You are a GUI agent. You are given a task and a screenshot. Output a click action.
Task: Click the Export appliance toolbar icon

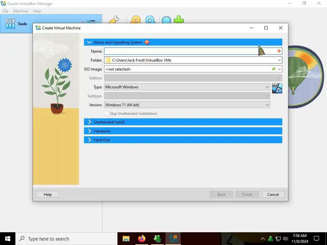tap(150, 19)
